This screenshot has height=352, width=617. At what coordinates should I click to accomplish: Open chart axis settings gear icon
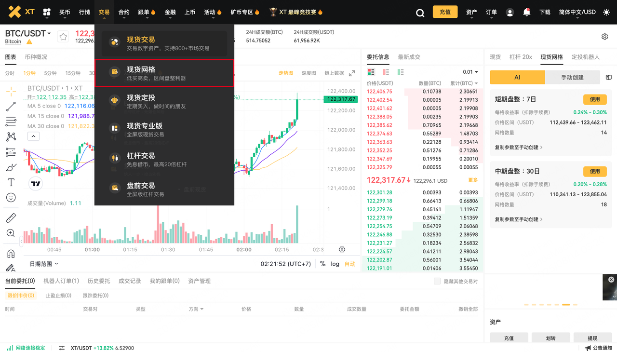342,250
